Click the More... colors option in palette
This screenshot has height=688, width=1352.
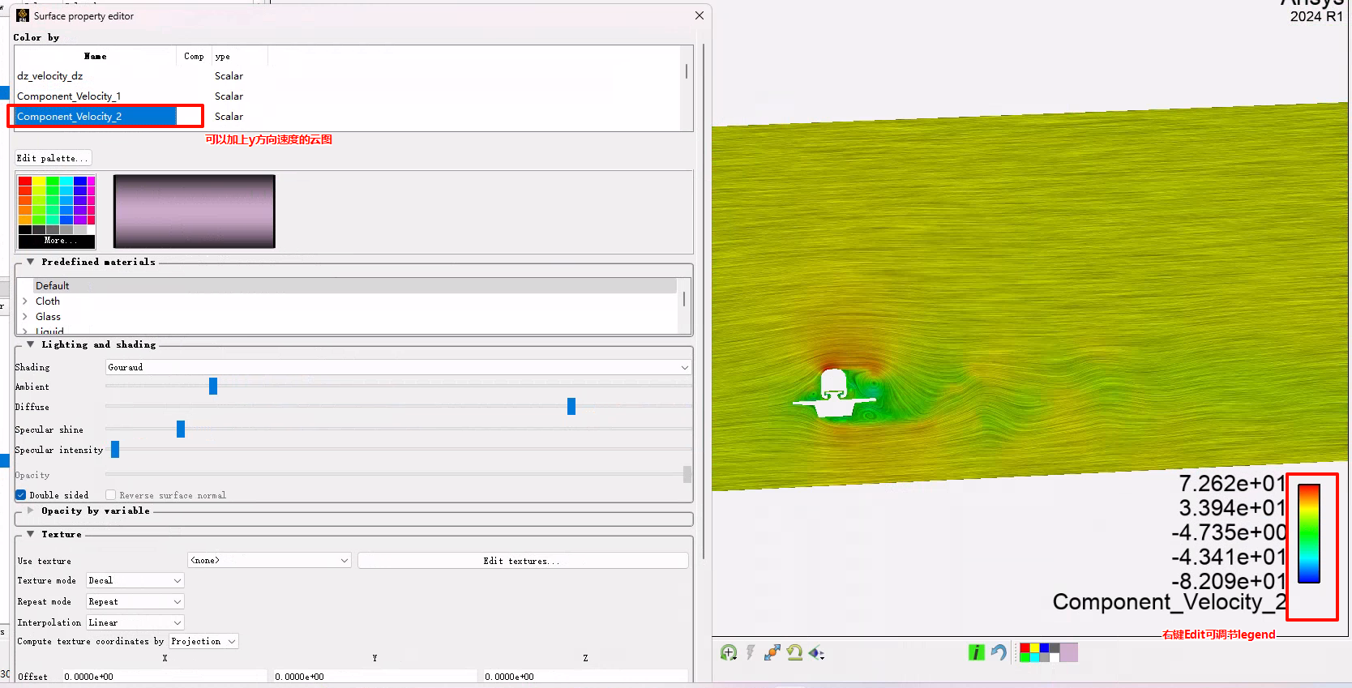(x=57, y=241)
